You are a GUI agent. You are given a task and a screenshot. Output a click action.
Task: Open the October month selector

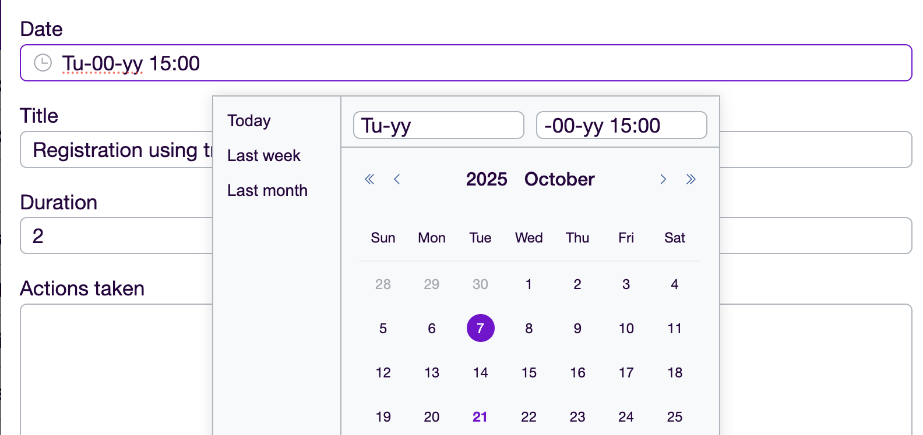[x=559, y=179]
